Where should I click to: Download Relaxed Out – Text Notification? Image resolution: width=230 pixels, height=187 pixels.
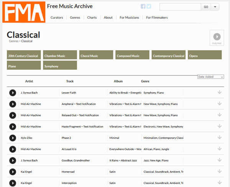[219, 115]
